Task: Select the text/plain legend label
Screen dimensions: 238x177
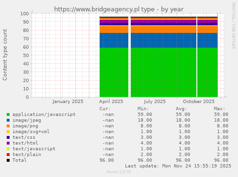Action: click(x=27, y=155)
